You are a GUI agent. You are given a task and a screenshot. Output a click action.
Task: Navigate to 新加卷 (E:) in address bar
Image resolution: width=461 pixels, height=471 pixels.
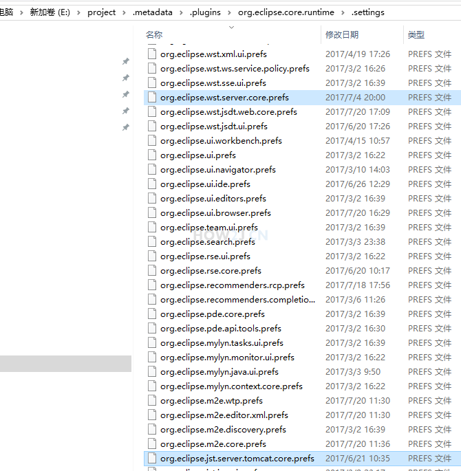coord(50,12)
